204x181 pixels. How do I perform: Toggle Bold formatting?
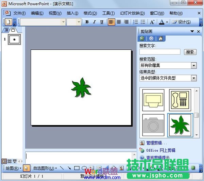(87, 22)
